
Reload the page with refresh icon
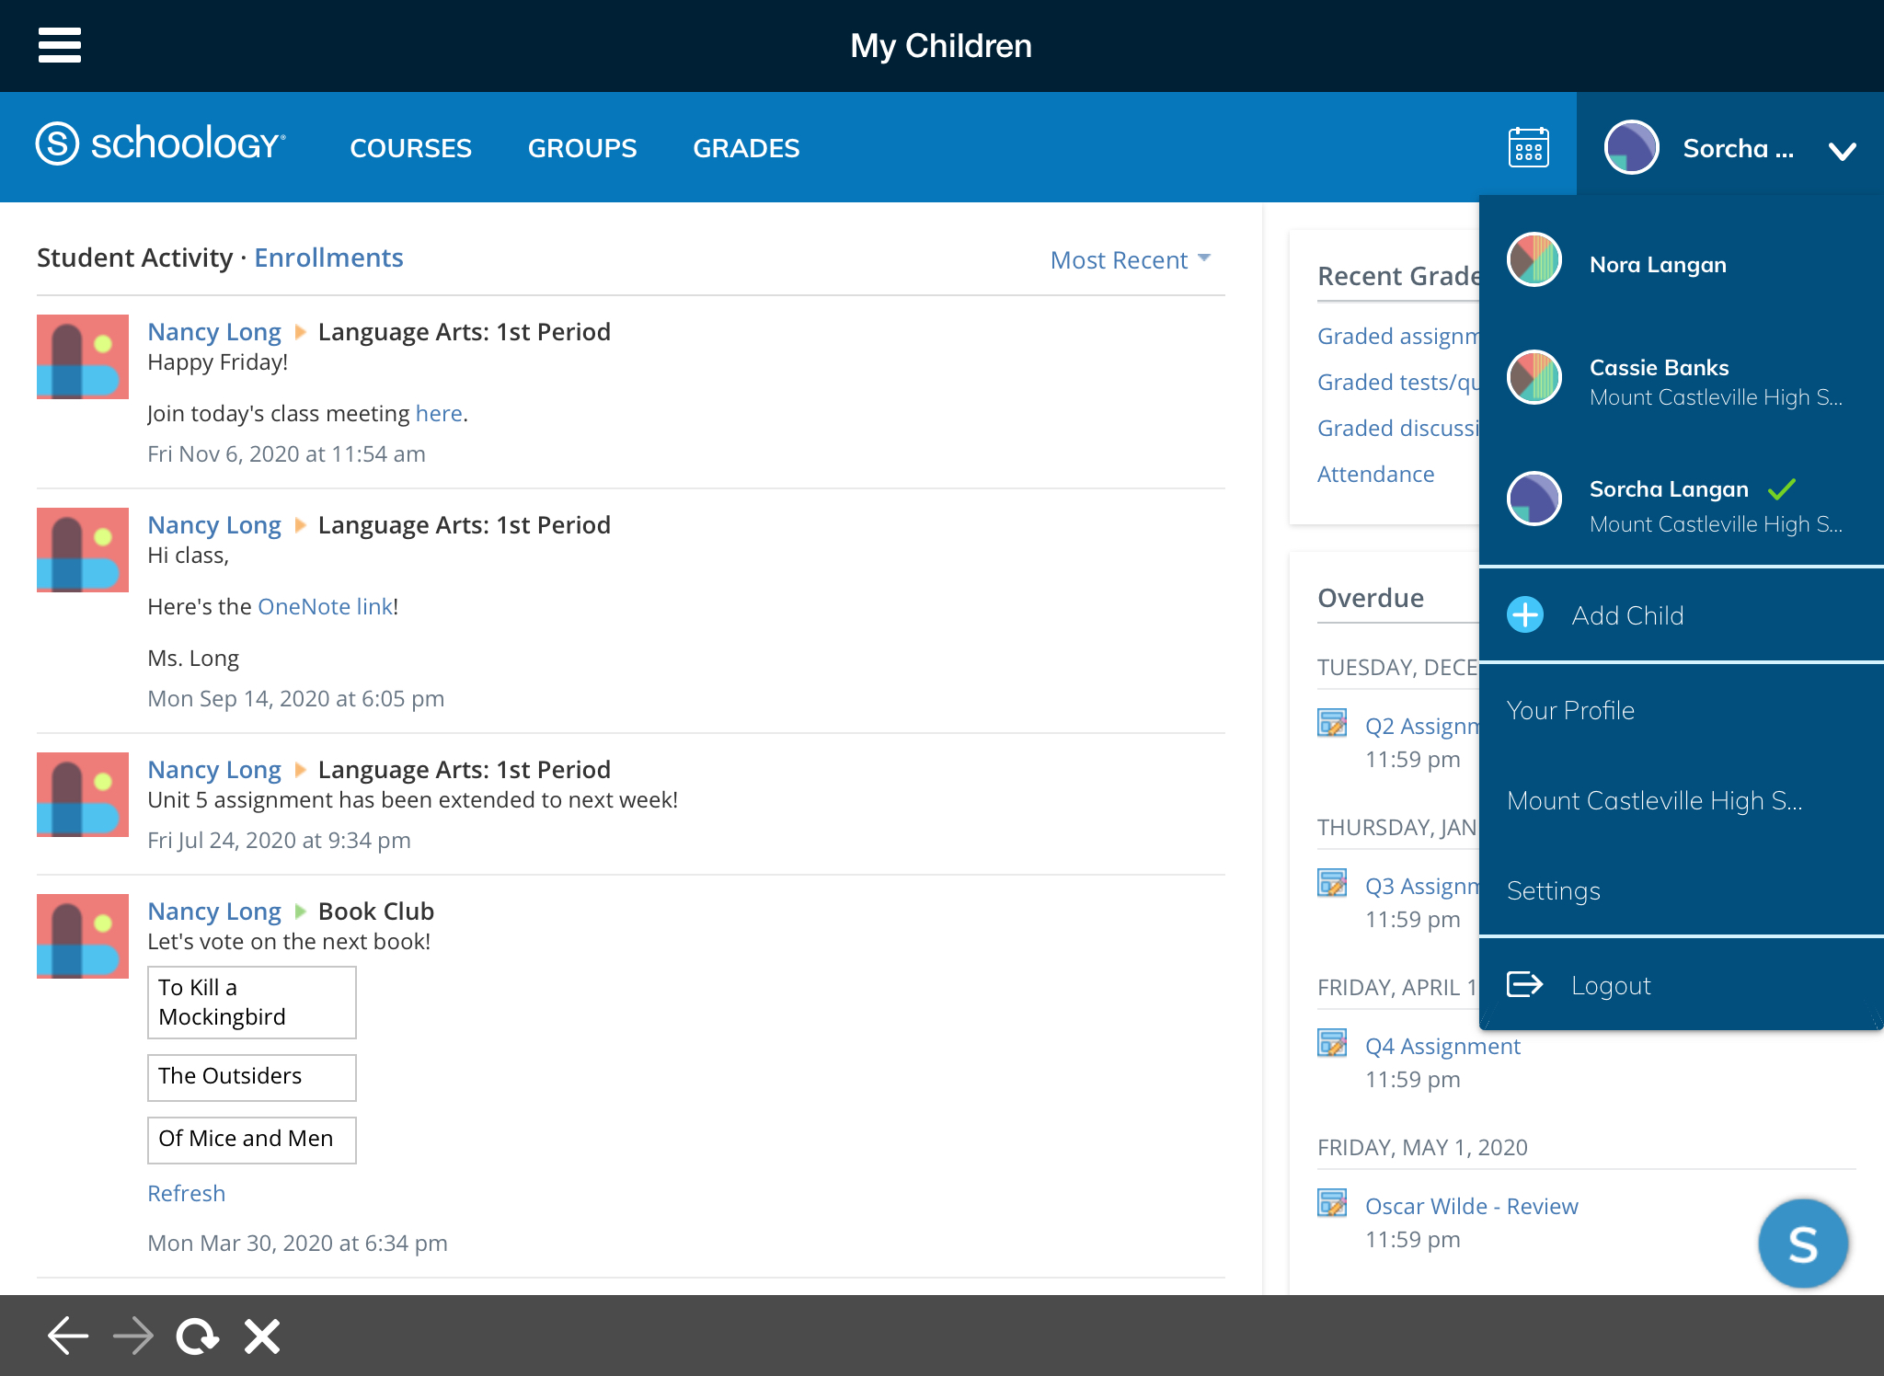(197, 1336)
